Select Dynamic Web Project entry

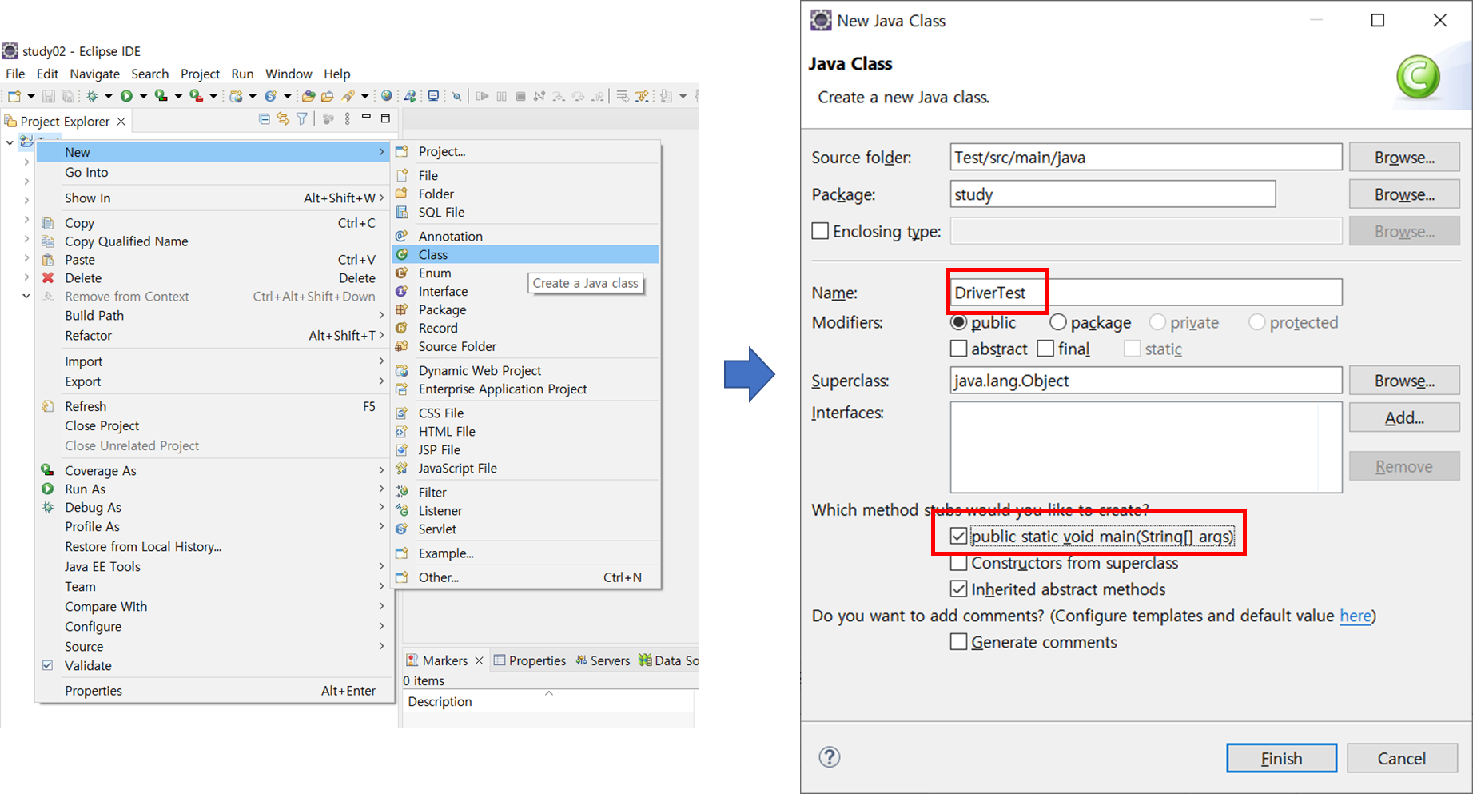(526, 370)
